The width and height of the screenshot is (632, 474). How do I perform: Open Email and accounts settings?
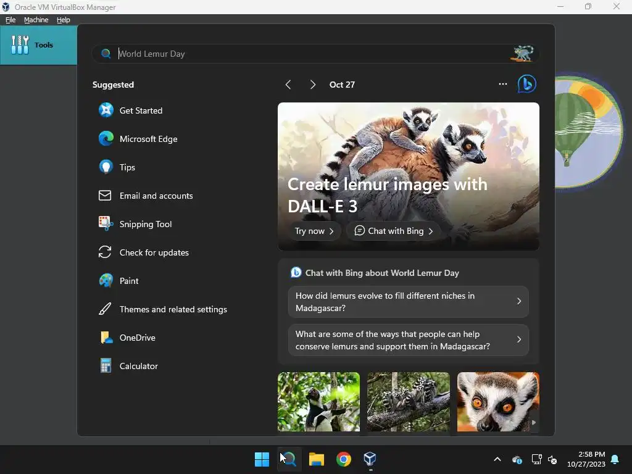coord(146,196)
